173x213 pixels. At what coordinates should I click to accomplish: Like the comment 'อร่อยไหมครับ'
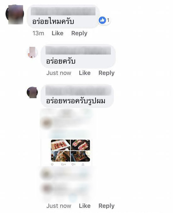(x=58, y=33)
